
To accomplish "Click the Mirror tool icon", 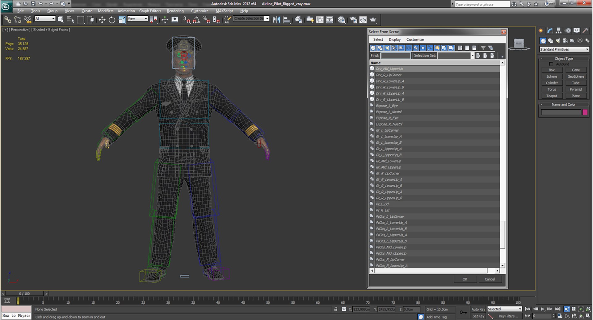I will 276,20.
